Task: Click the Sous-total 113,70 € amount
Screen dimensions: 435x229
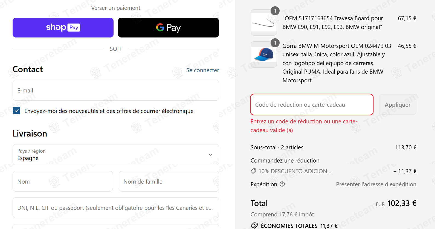Action: [406, 147]
